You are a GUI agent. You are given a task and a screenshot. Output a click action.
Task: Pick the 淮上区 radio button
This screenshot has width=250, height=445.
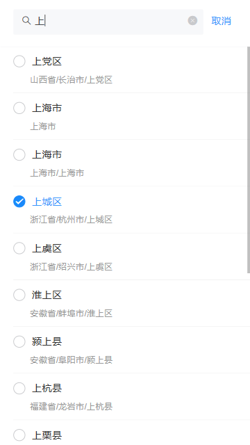(x=19, y=295)
